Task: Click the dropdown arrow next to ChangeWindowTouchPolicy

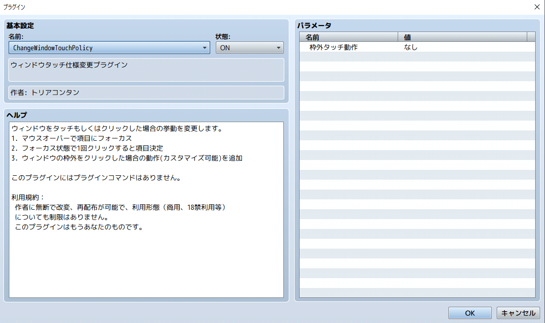Action: click(x=204, y=47)
